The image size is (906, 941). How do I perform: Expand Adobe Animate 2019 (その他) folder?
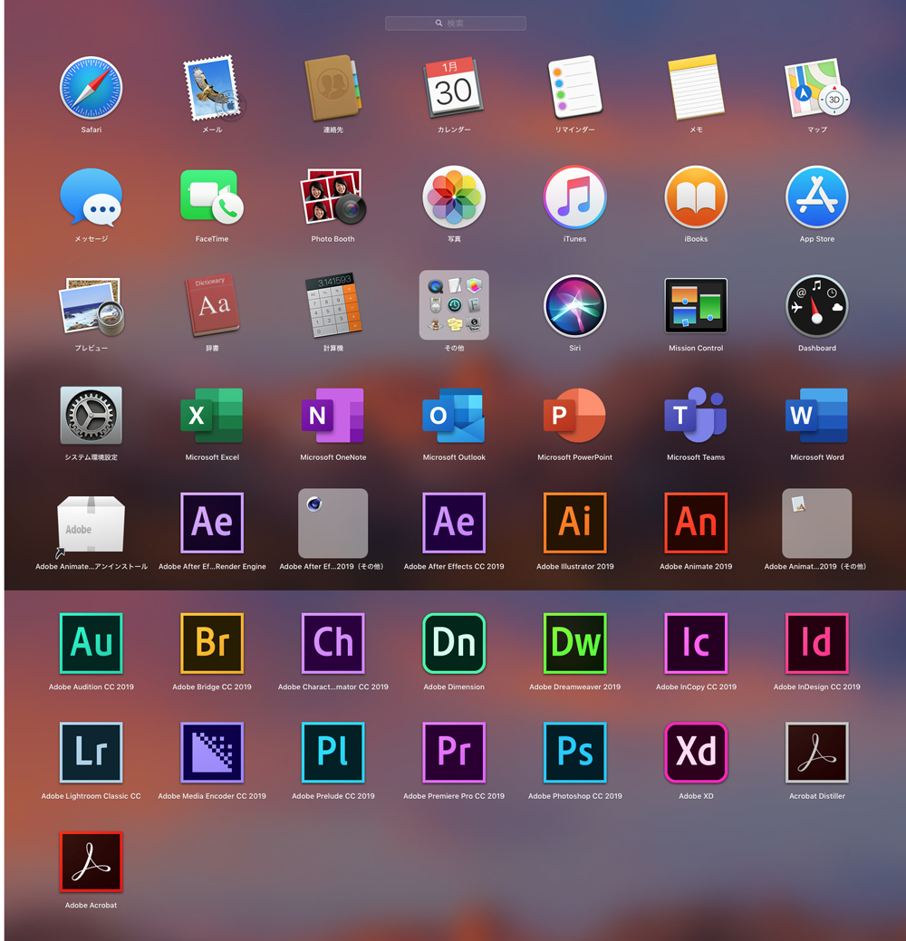pyautogui.click(x=816, y=523)
